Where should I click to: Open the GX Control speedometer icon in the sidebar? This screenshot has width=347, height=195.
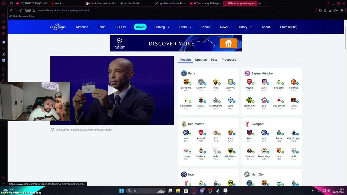pos(4,16)
